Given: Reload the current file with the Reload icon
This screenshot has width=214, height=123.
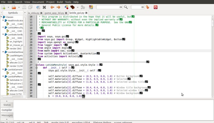Looking at the screenshot, I should pos(38,7).
